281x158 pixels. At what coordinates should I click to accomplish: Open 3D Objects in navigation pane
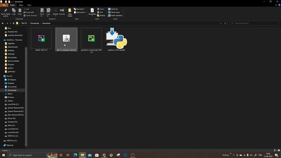point(12,80)
